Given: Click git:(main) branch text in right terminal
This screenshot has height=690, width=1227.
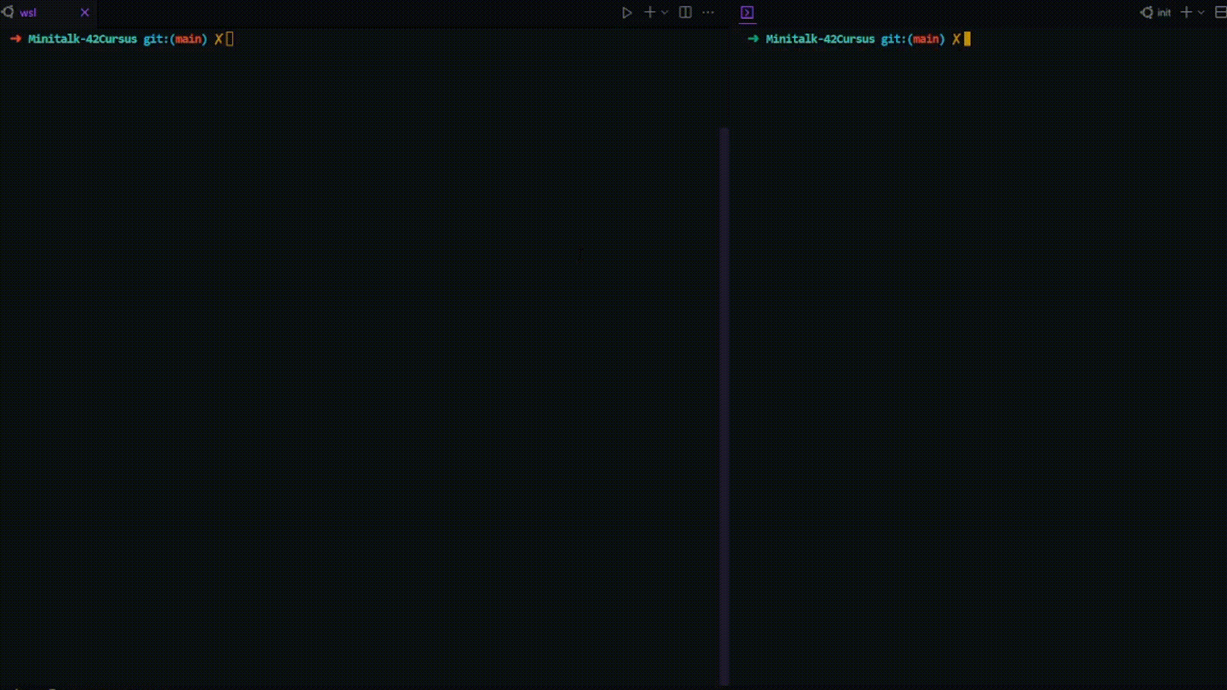Looking at the screenshot, I should (913, 39).
